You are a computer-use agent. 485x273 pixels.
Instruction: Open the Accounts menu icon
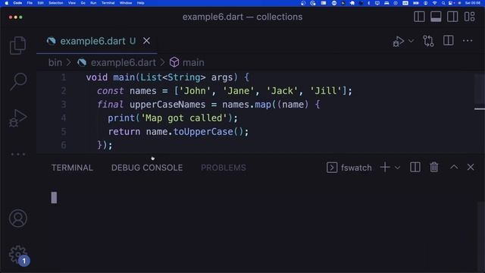(x=18, y=218)
